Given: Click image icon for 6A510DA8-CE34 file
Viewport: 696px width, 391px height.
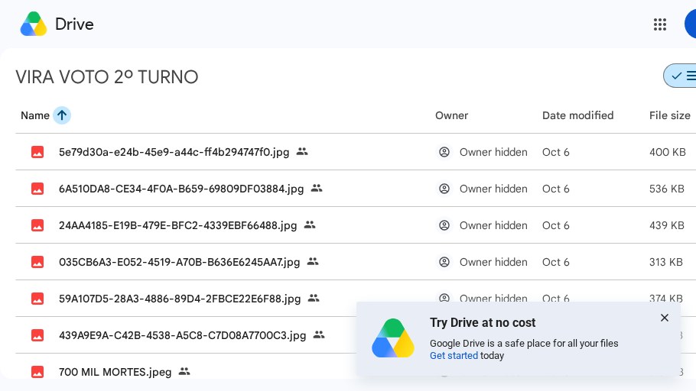Looking at the screenshot, I should point(37,189).
